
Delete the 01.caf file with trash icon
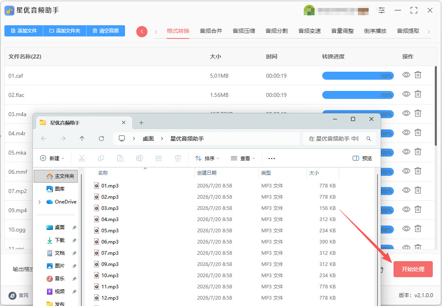pyautogui.click(x=418, y=75)
